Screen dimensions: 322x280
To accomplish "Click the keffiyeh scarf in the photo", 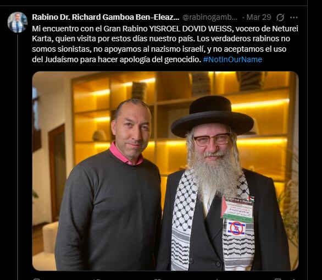I will click(x=184, y=220).
